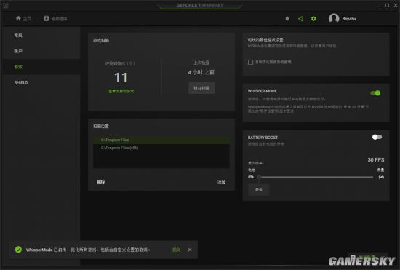Click the speedometer quality icon on slider
The image size is (400, 270).
click(381, 177)
